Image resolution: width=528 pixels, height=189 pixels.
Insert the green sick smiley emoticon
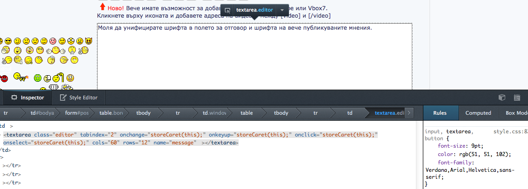point(37,78)
